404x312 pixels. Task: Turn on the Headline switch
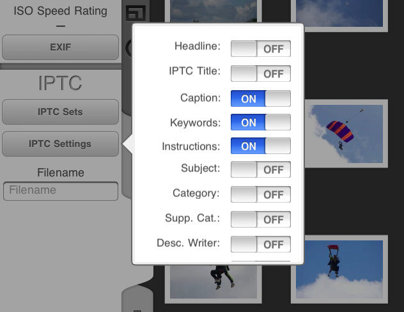260,49
